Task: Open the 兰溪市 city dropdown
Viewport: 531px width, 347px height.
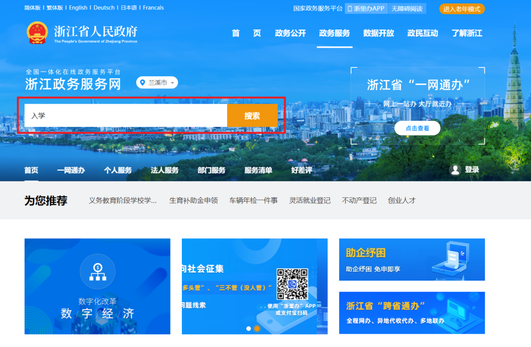Action: 157,83
